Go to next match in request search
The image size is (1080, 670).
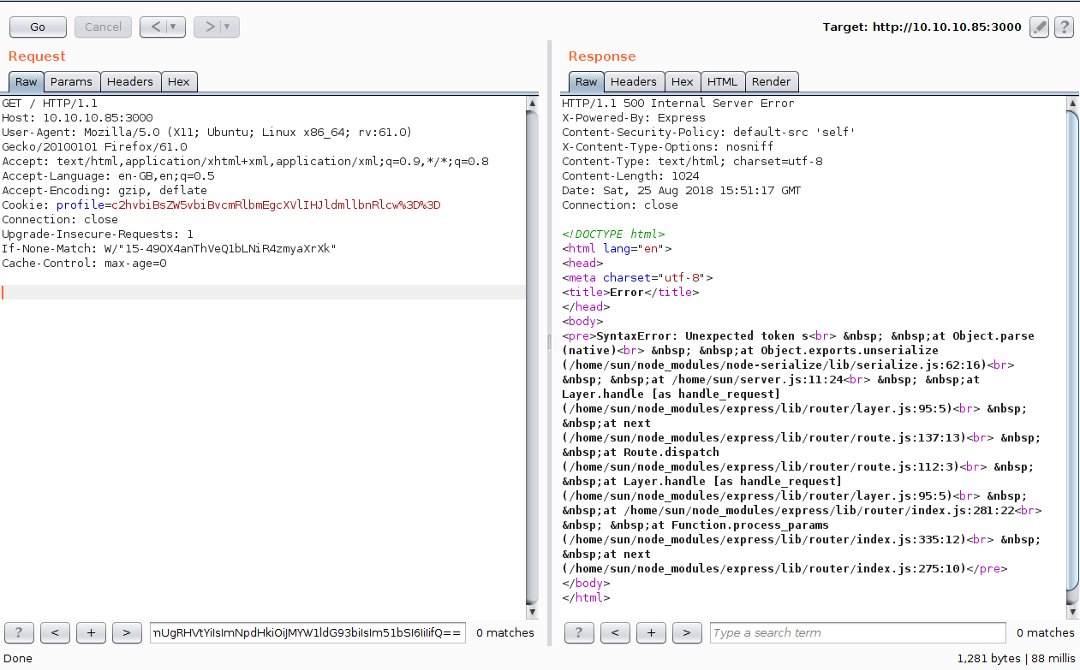click(127, 632)
